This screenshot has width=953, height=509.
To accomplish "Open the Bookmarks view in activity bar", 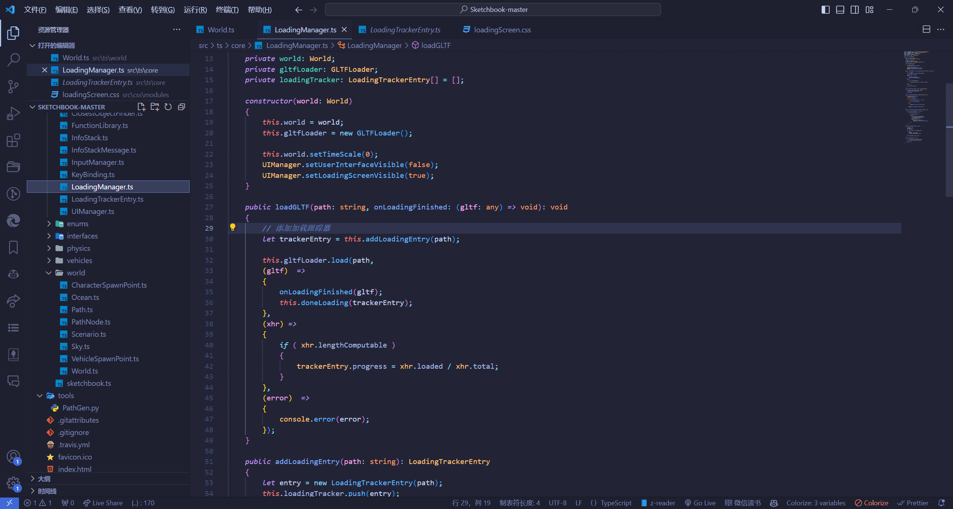I will pos(13,247).
